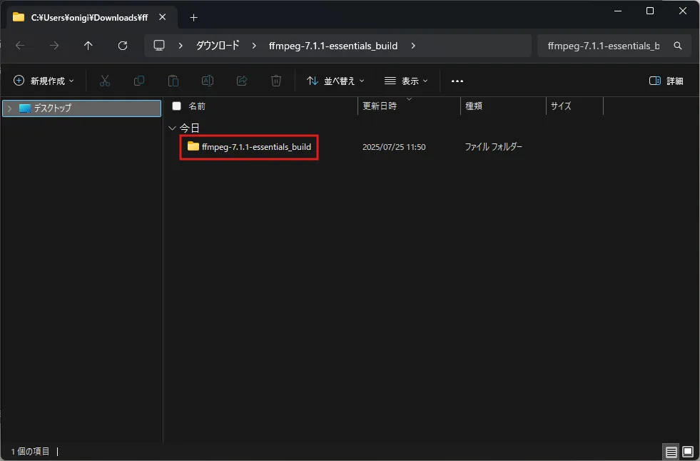Image resolution: width=700 pixels, height=461 pixels.
Task: Open the 表示 view dropdown
Action: click(x=406, y=81)
